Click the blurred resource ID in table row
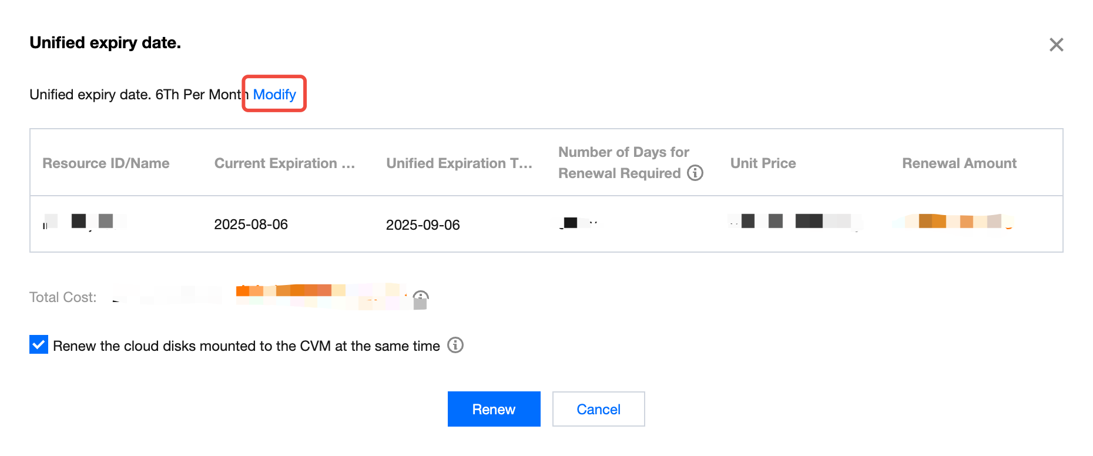This screenshot has width=1093, height=456. pyautogui.click(x=85, y=222)
